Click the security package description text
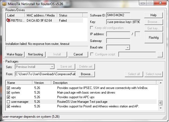This screenshot has width=169, height=122. [102, 88]
